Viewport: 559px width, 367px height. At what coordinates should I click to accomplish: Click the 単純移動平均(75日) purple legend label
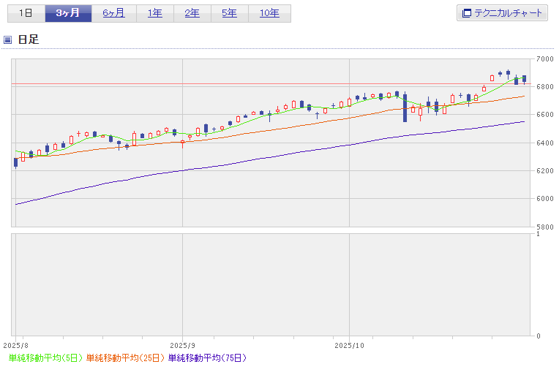point(208,358)
